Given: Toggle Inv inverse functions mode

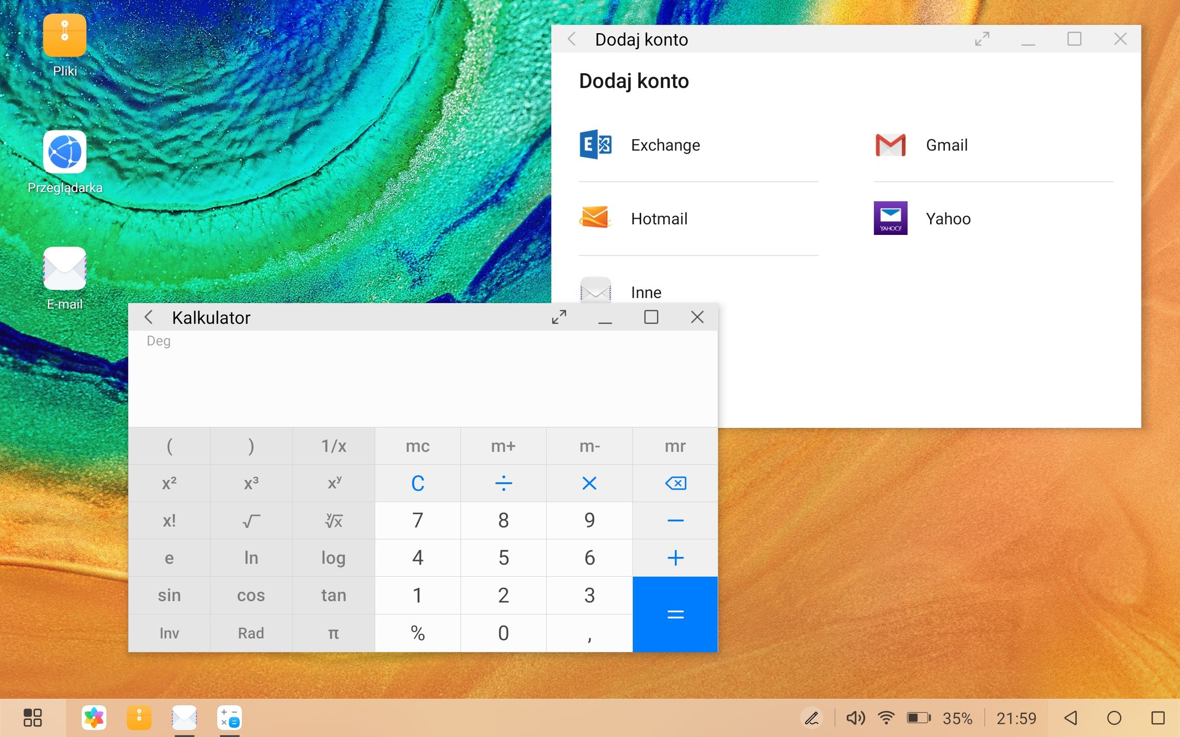Looking at the screenshot, I should pyautogui.click(x=169, y=633).
